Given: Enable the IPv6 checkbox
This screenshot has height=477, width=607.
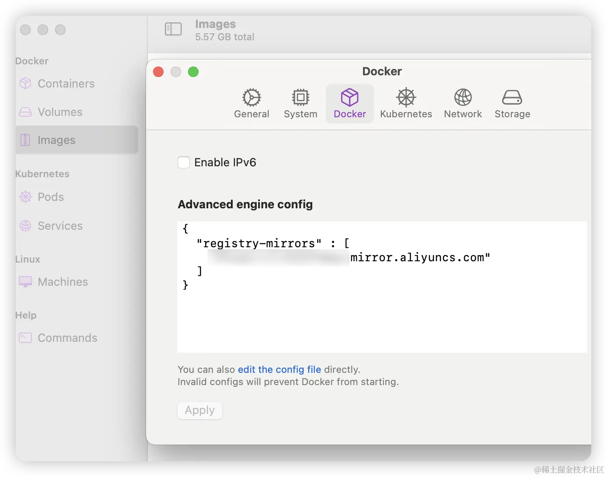Looking at the screenshot, I should pyautogui.click(x=184, y=162).
